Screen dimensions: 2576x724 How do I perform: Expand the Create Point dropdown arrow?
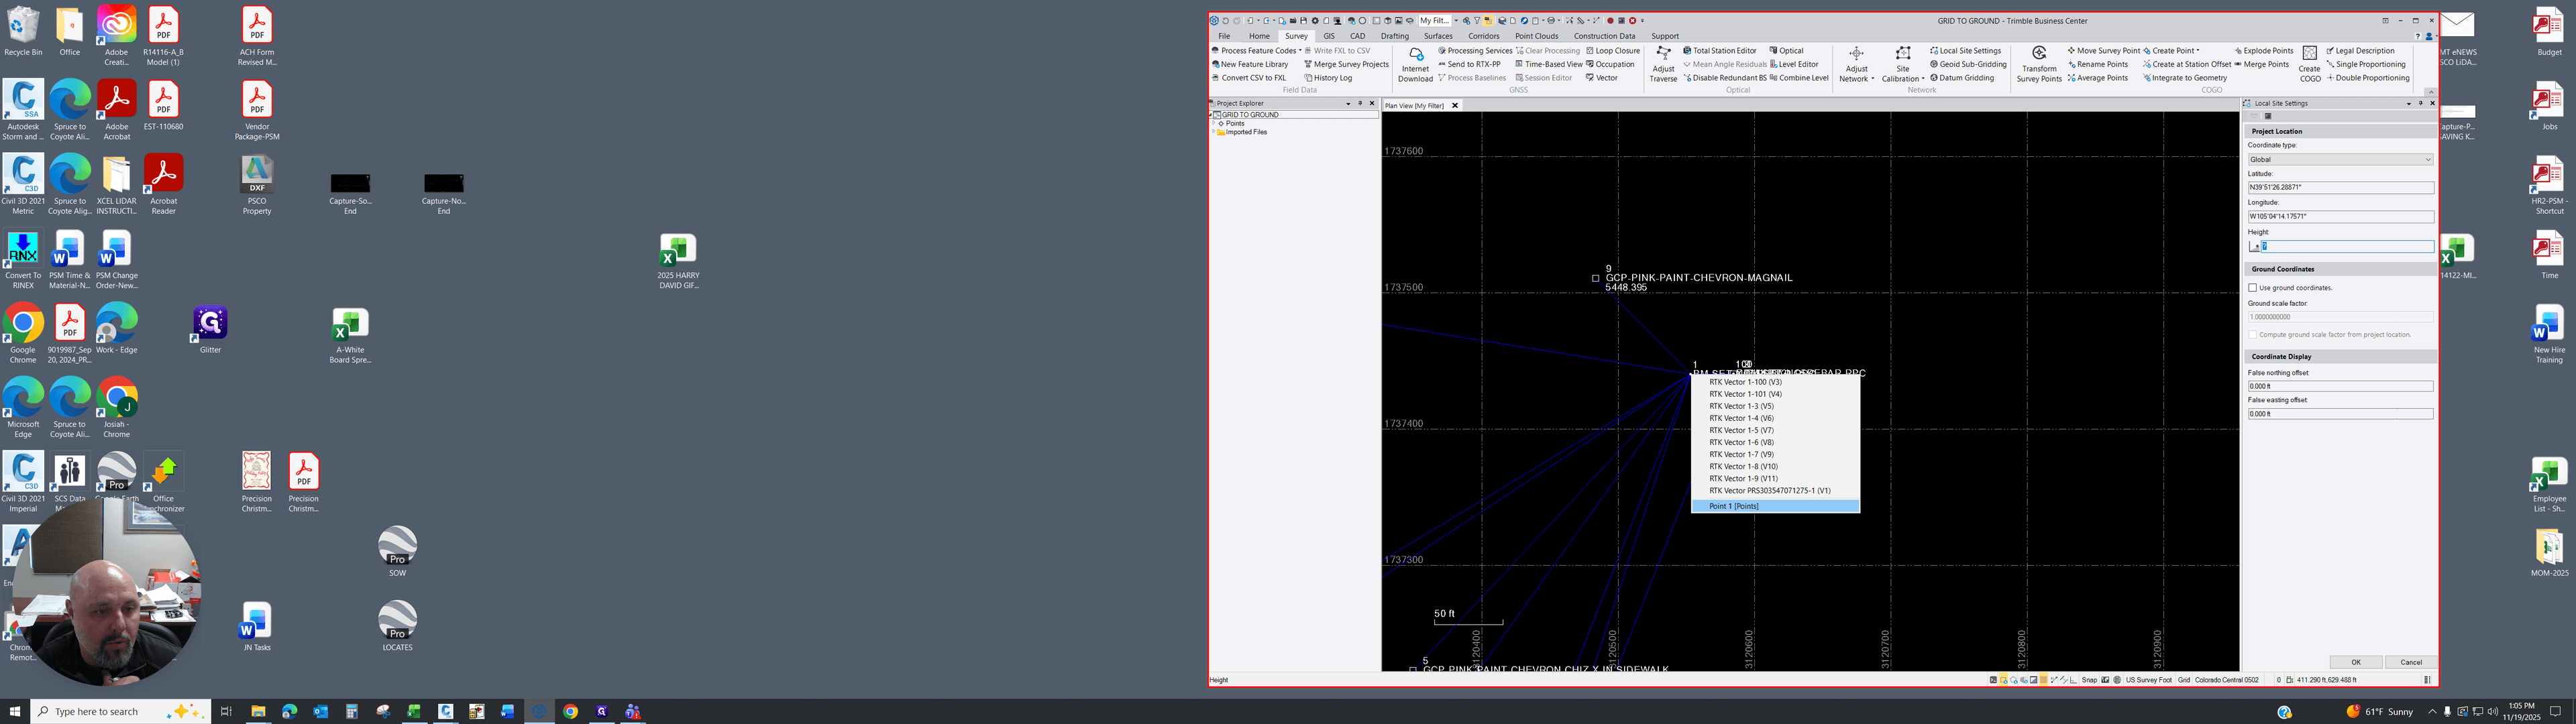coord(2199,51)
